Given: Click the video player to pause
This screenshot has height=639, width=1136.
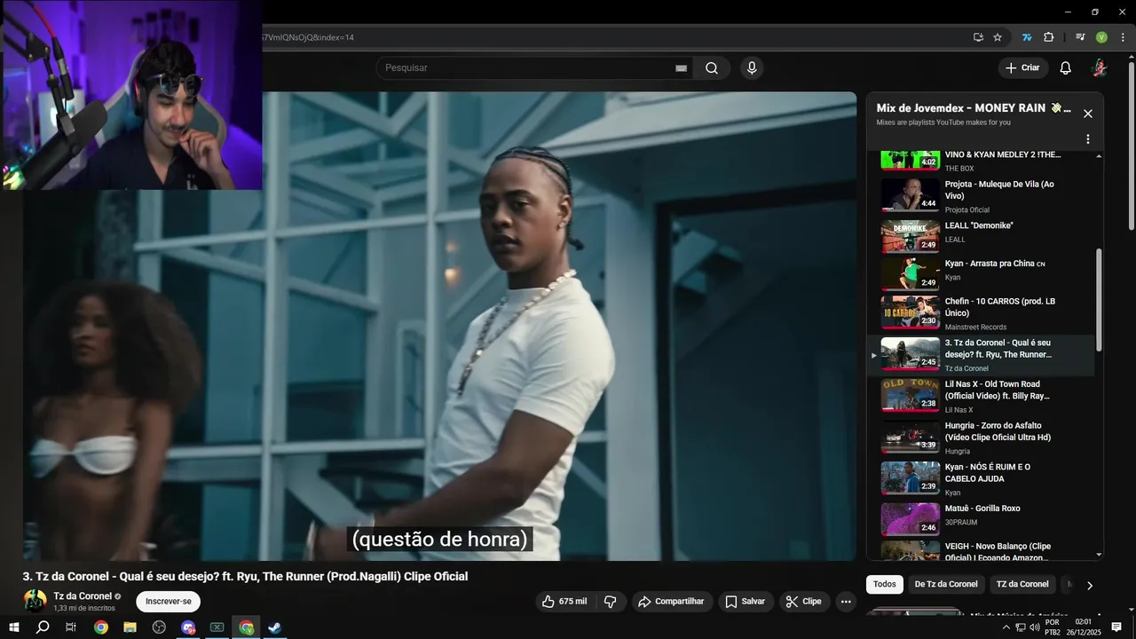Looking at the screenshot, I should point(439,326).
